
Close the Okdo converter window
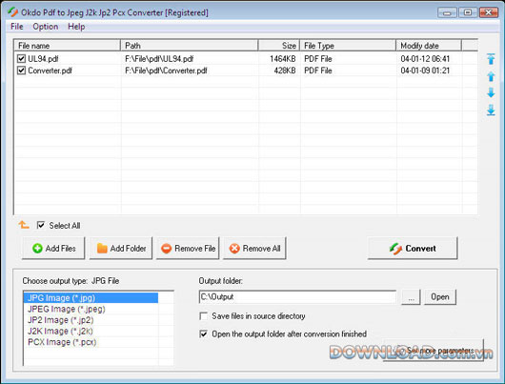489,12
